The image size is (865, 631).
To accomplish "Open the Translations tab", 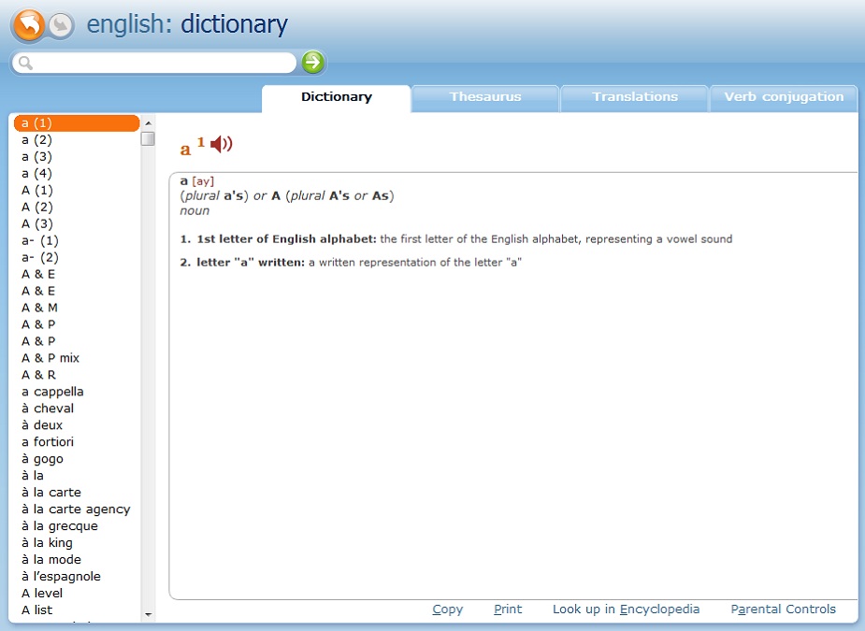I will click(634, 97).
